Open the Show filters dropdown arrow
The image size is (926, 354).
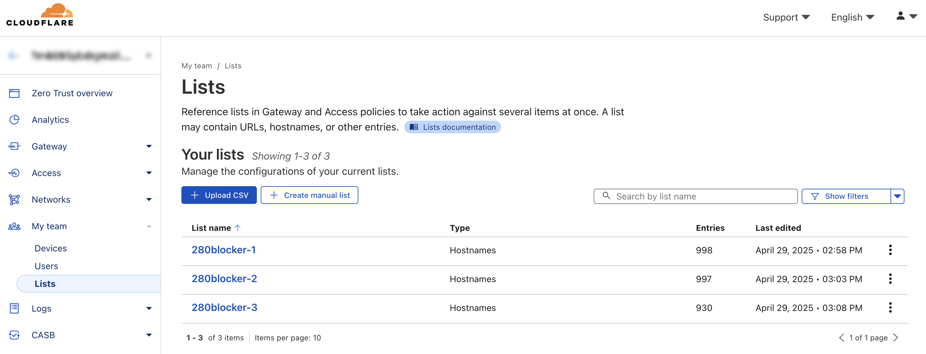point(897,196)
